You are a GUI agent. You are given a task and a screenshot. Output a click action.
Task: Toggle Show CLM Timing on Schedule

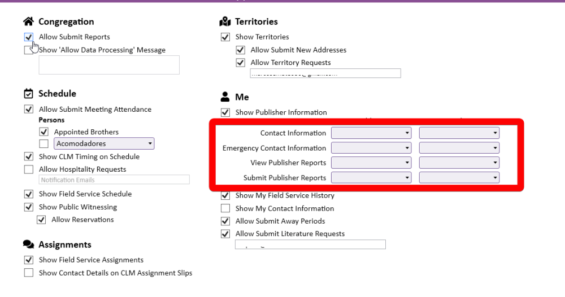(29, 157)
